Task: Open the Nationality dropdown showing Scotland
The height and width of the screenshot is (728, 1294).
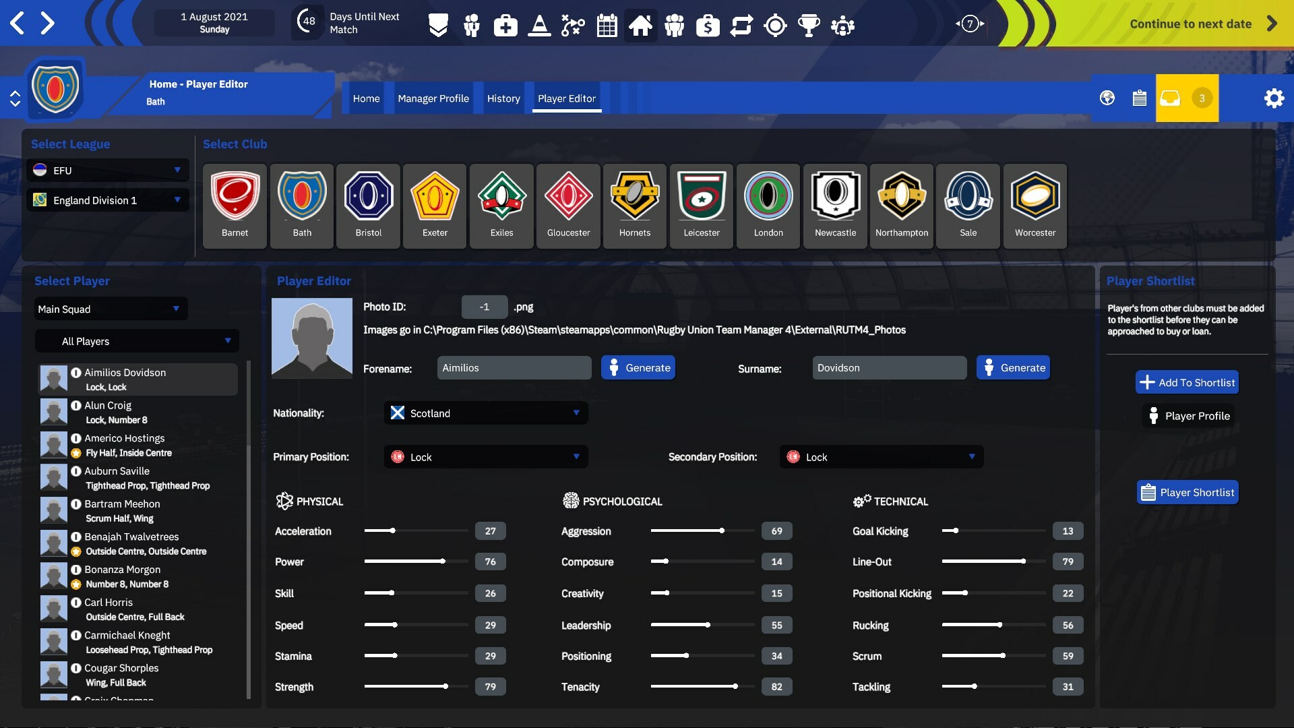Action: point(485,413)
